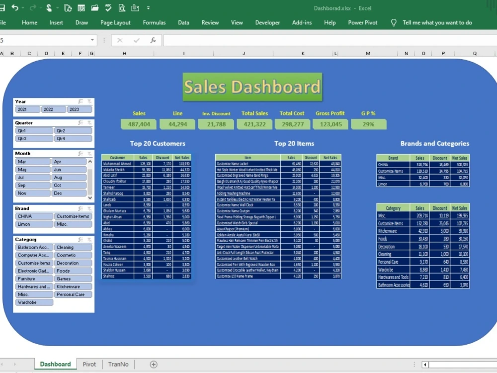Viewport: 497px width, 373px height.
Task: Toggle the 2021 year slicer item
Action: pyautogui.click(x=27, y=109)
